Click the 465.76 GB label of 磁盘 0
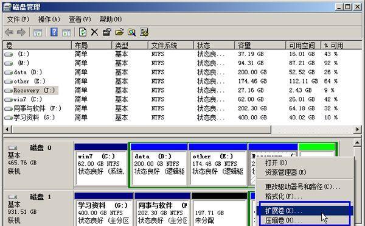 click(23, 163)
